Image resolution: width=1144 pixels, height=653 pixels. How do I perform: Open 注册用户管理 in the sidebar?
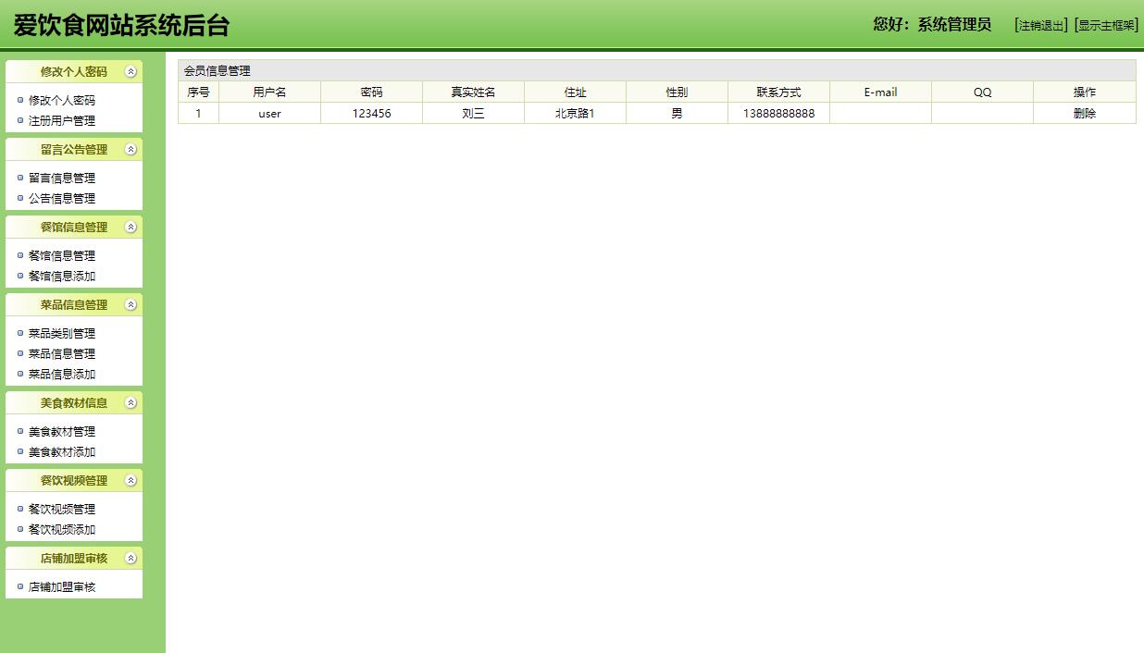pyautogui.click(x=62, y=120)
